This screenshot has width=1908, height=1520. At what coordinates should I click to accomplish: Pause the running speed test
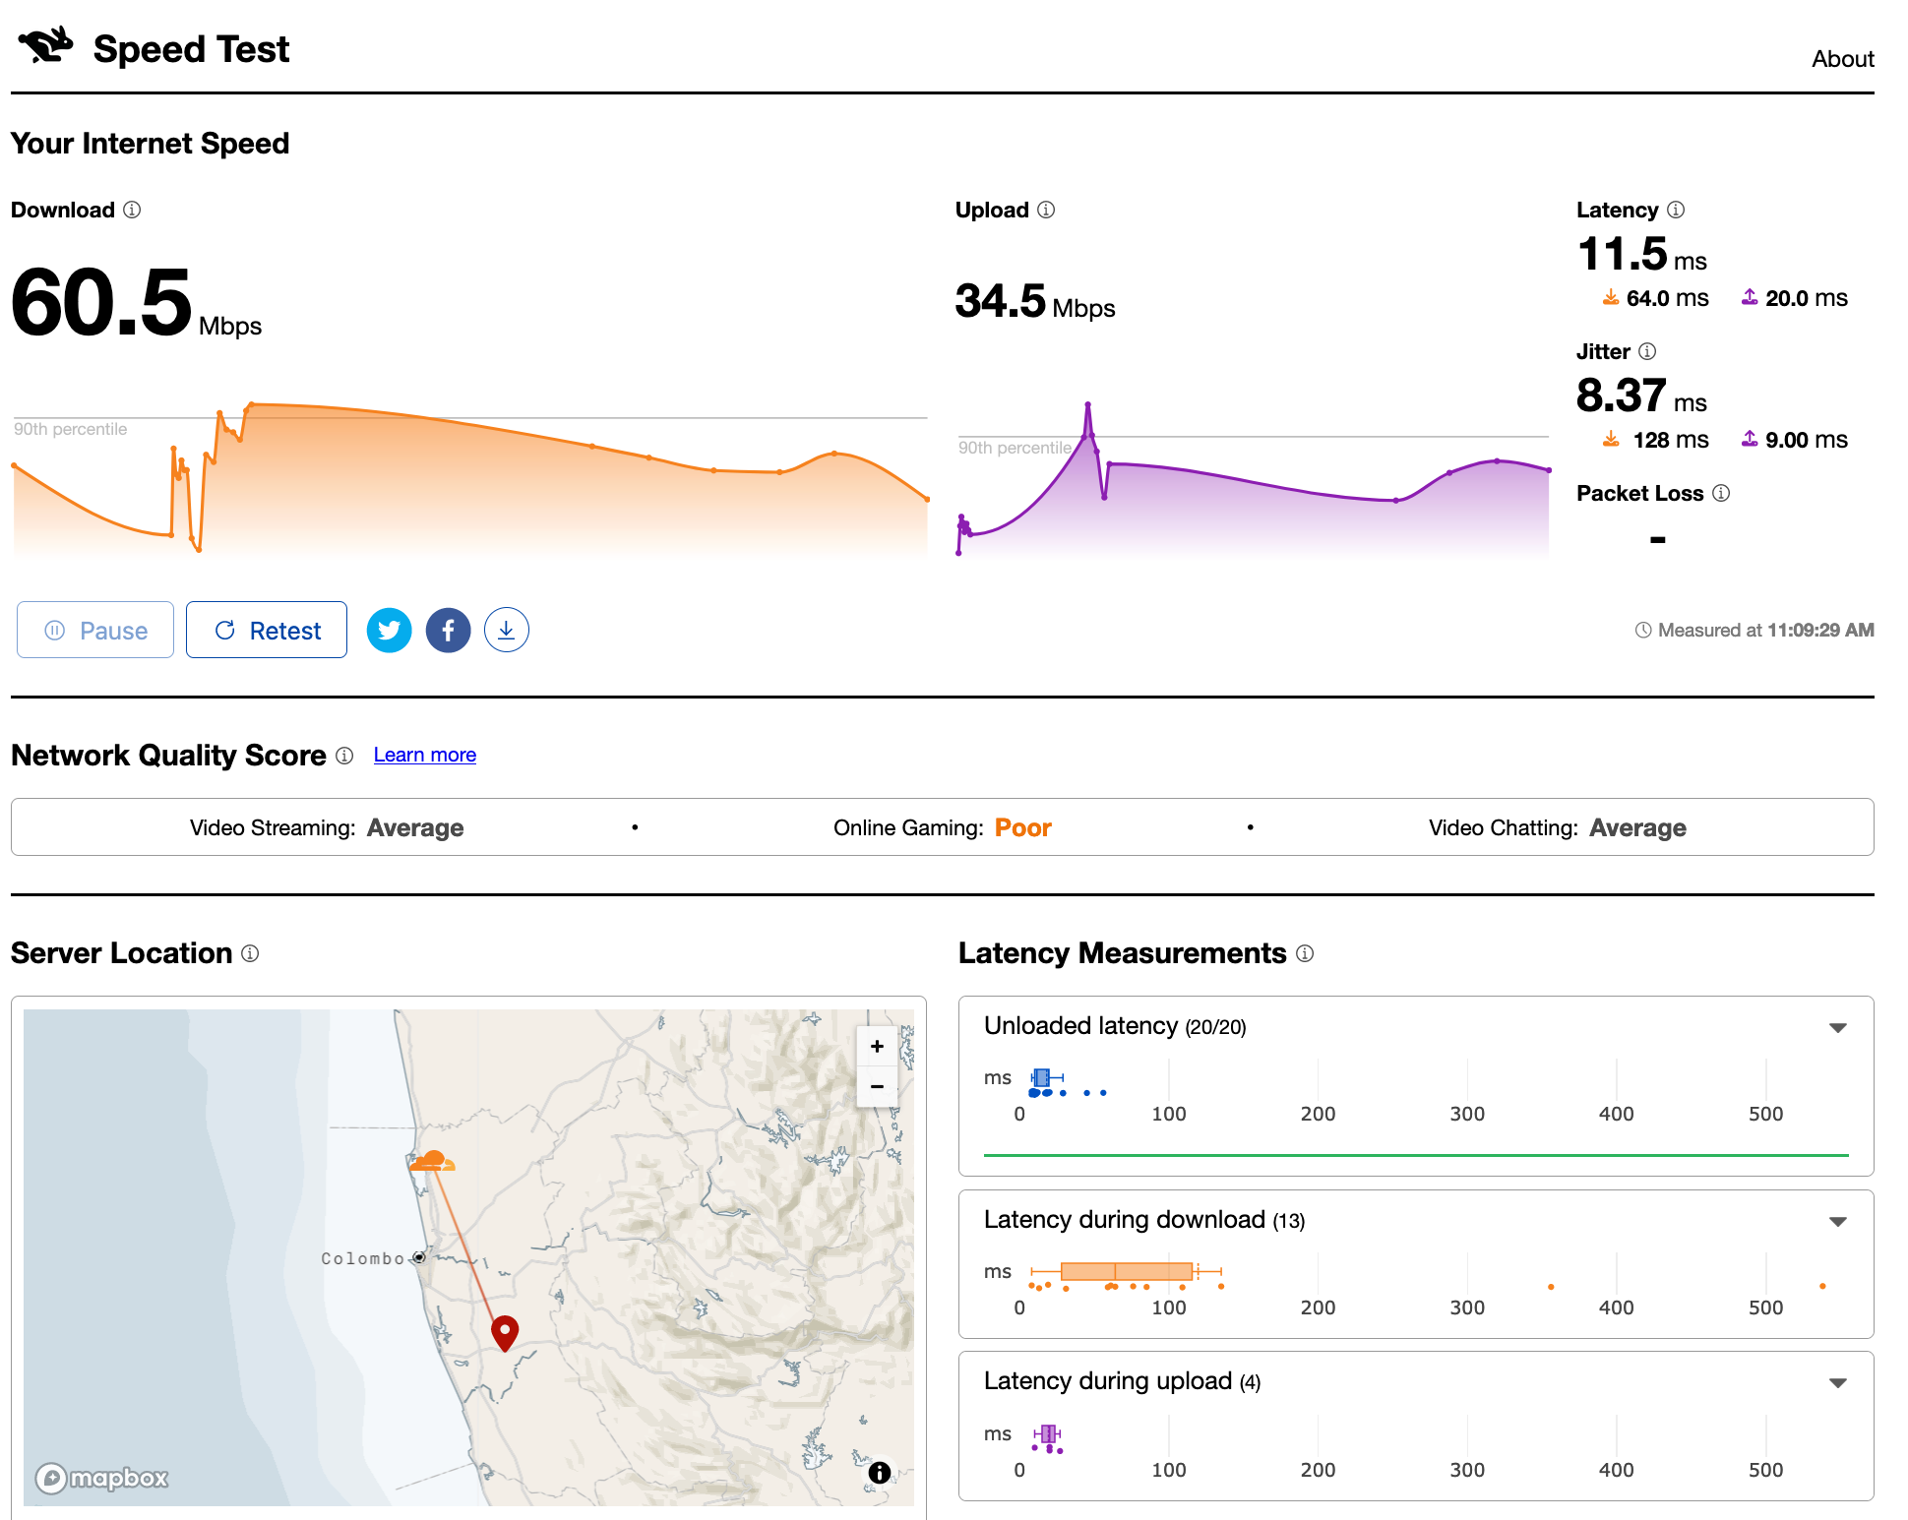click(94, 630)
